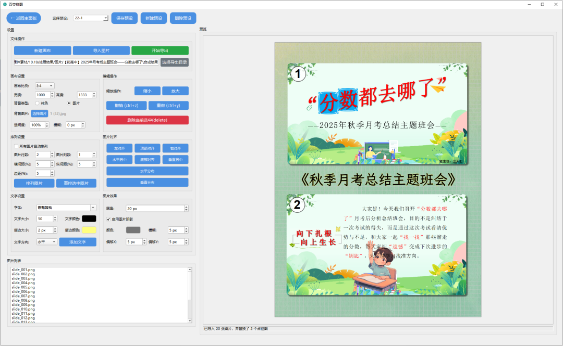Select the 图片 background type radio
The width and height of the screenshot is (563, 346).
coord(69,103)
